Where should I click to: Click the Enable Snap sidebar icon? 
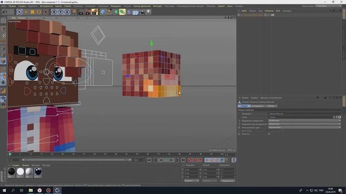(3, 91)
